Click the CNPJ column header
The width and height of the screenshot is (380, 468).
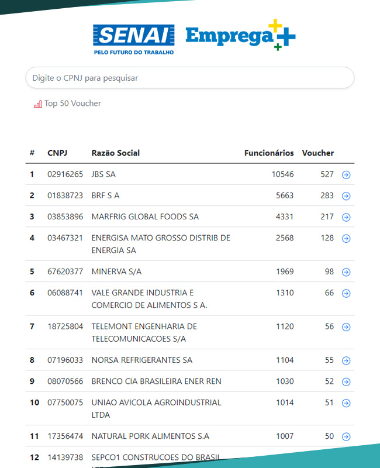(x=57, y=153)
